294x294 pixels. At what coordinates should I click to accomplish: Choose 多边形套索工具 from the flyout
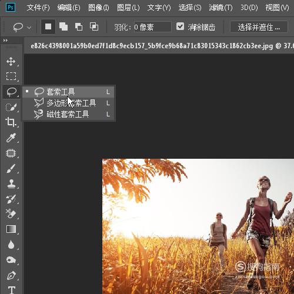coord(68,103)
